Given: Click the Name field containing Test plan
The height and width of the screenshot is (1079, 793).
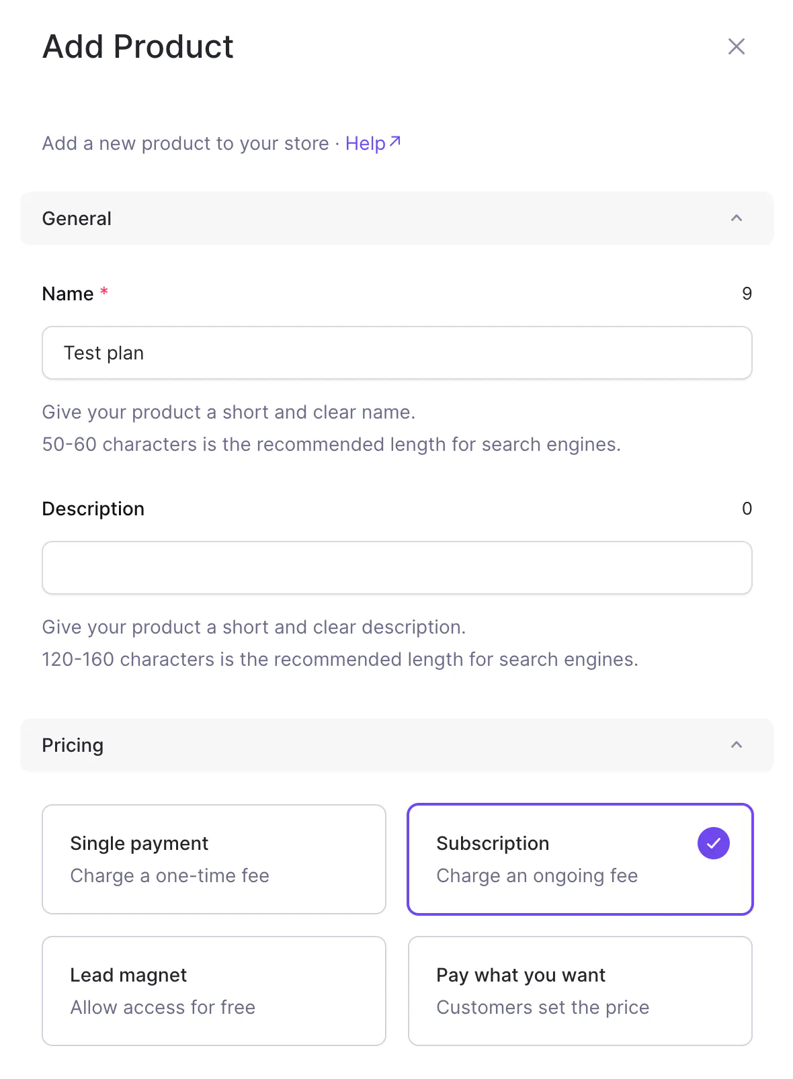Looking at the screenshot, I should click(396, 353).
